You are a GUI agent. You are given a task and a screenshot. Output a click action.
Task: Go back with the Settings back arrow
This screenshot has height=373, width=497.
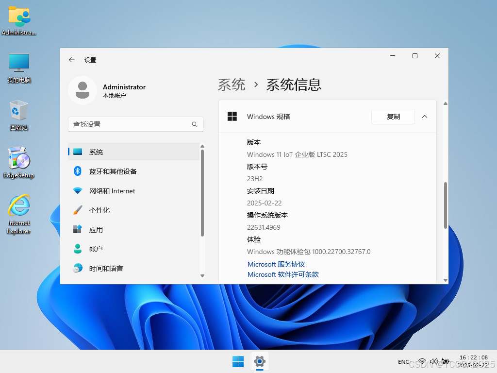(x=72, y=60)
